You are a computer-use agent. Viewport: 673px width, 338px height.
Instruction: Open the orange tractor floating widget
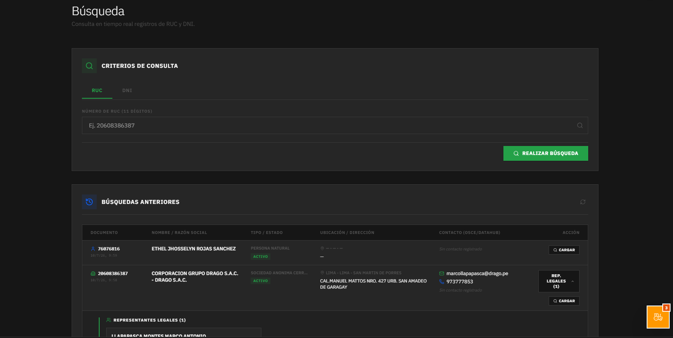click(658, 317)
